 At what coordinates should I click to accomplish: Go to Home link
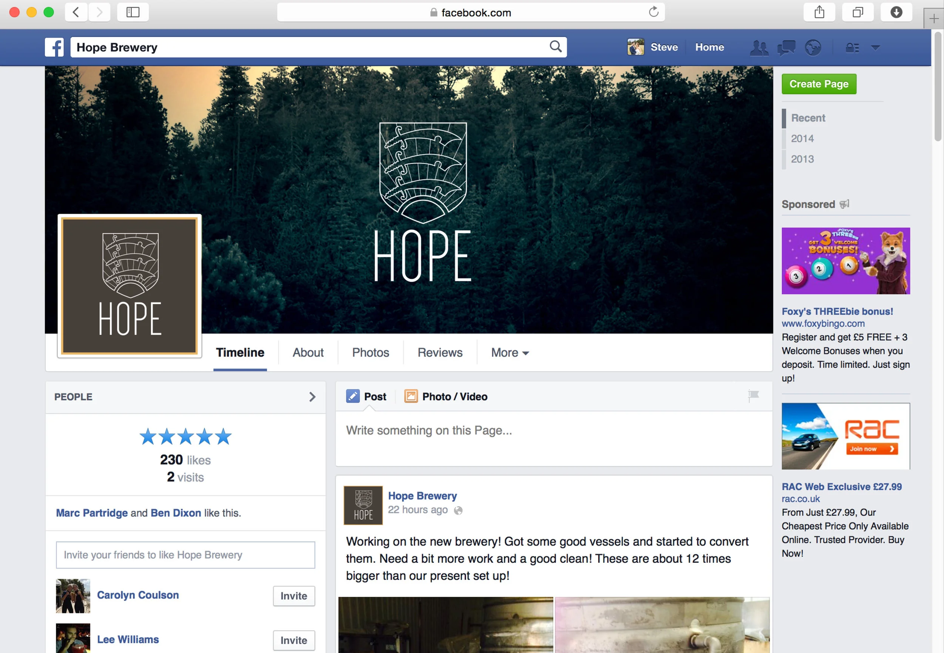point(710,47)
